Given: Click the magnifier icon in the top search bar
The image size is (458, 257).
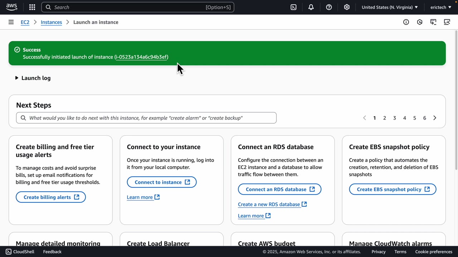Looking at the screenshot, I should point(48,7).
